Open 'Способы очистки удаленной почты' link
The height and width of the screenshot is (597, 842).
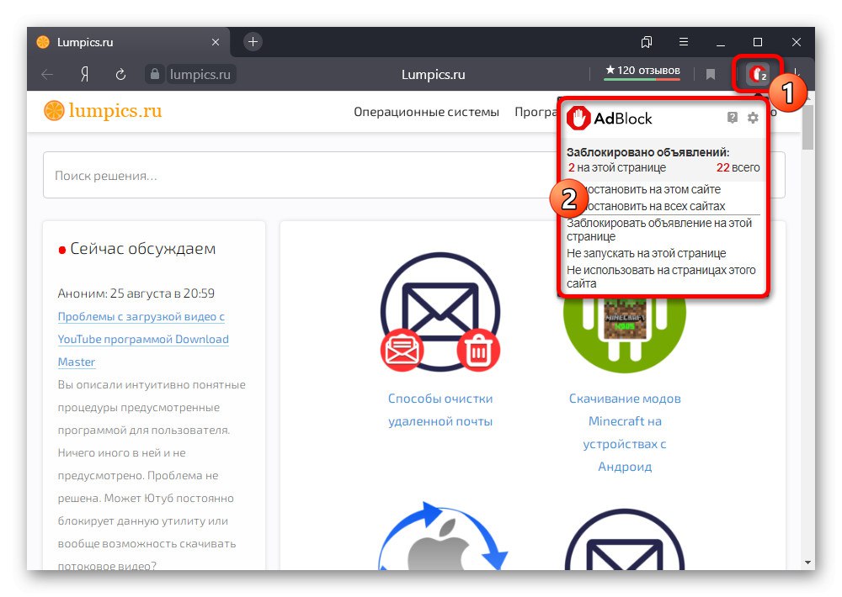440,409
